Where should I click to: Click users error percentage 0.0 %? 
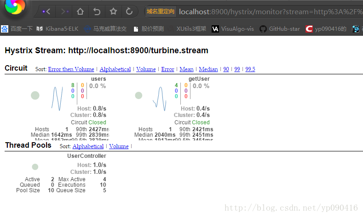[x=98, y=86]
